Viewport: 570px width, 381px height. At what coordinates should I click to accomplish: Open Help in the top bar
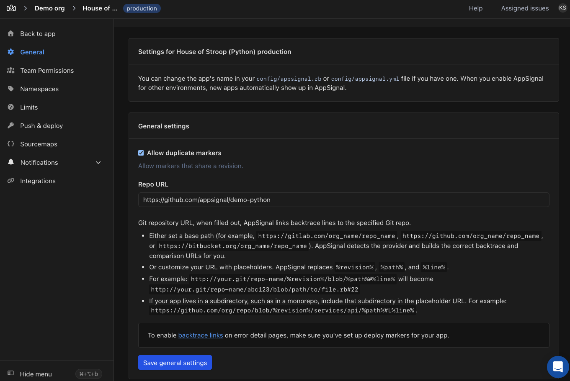coord(476,8)
